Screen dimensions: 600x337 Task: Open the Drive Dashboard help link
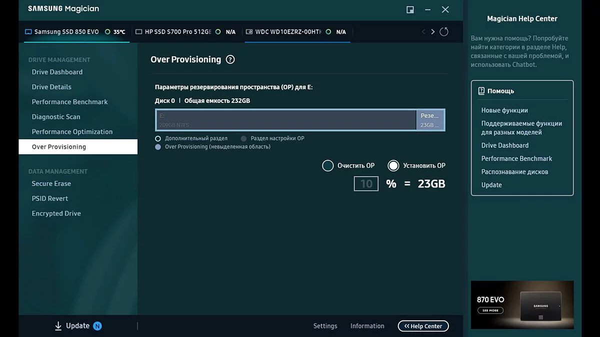click(x=505, y=145)
